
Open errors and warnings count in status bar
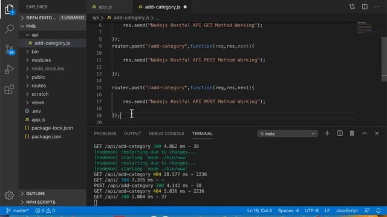tap(45, 210)
